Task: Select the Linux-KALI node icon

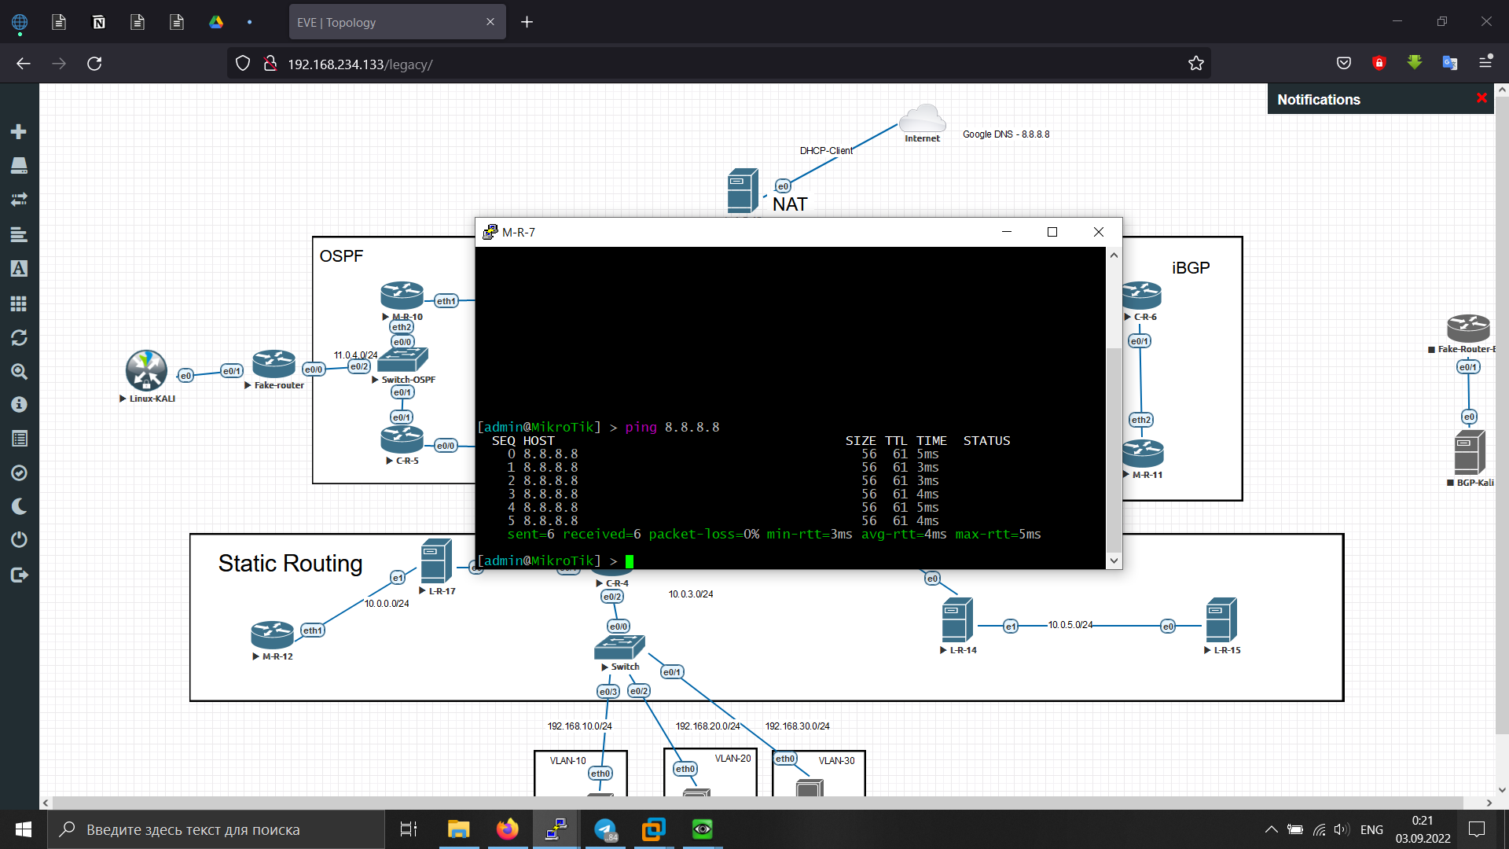Action: pos(146,371)
